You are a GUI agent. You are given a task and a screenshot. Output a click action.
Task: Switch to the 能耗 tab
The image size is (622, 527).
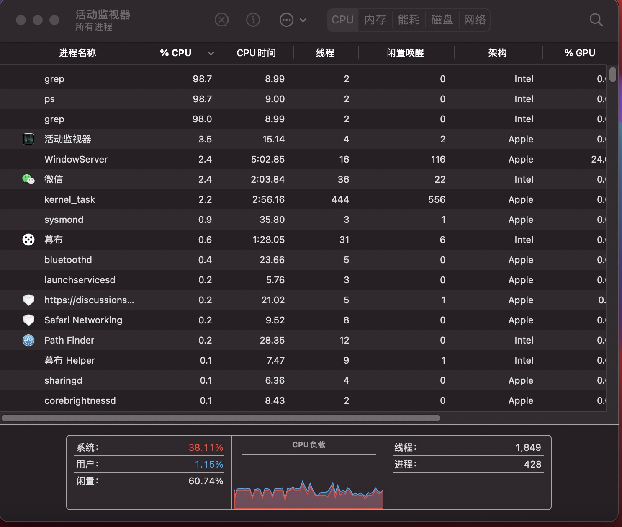tap(409, 20)
